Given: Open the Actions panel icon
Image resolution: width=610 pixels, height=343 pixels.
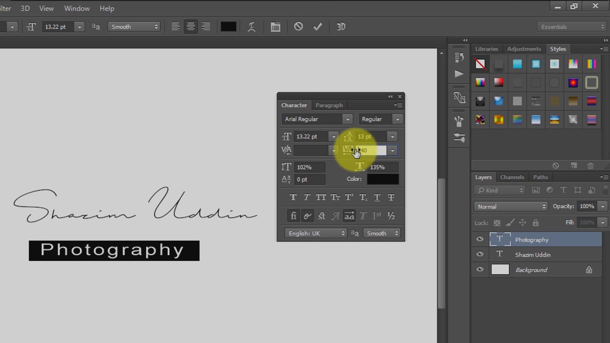Looking at the screenshot, I should click(x=459, y=74).
